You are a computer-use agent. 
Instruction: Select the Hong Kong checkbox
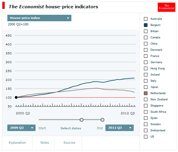[x=145, y=68]
